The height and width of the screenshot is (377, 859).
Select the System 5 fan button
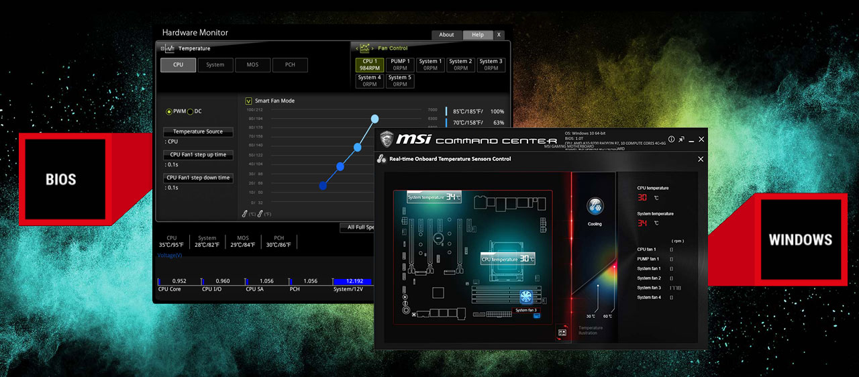point(400,81)
